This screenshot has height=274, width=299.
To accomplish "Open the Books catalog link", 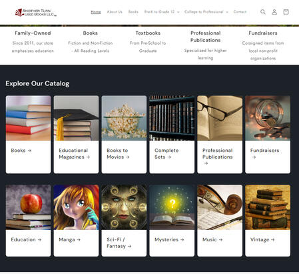I will [21, 151].
